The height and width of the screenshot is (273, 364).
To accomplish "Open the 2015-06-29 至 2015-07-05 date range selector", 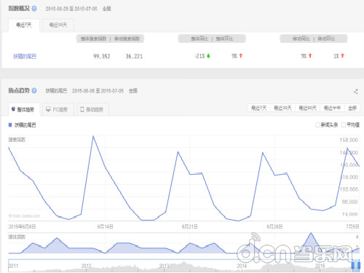I will click(71, 9).
